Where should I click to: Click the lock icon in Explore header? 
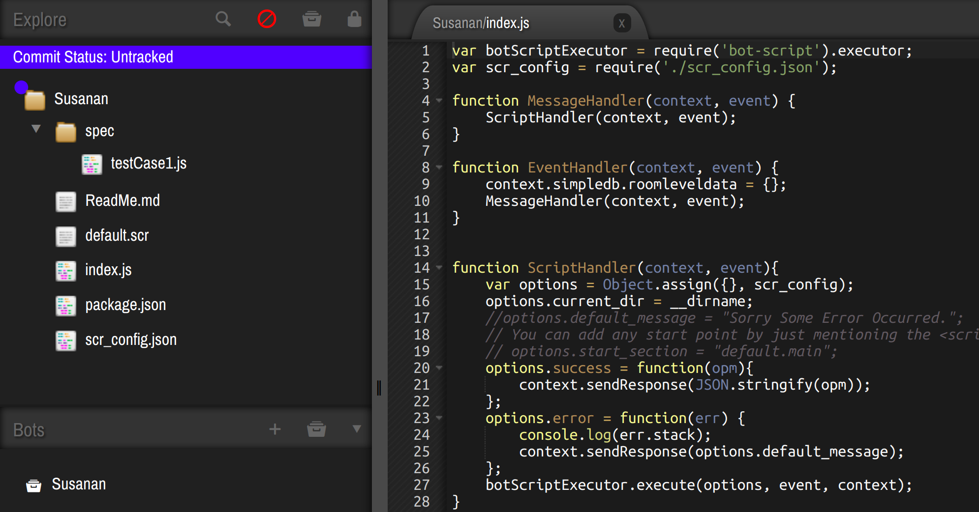pyautogui.click(x=354, y=19)
